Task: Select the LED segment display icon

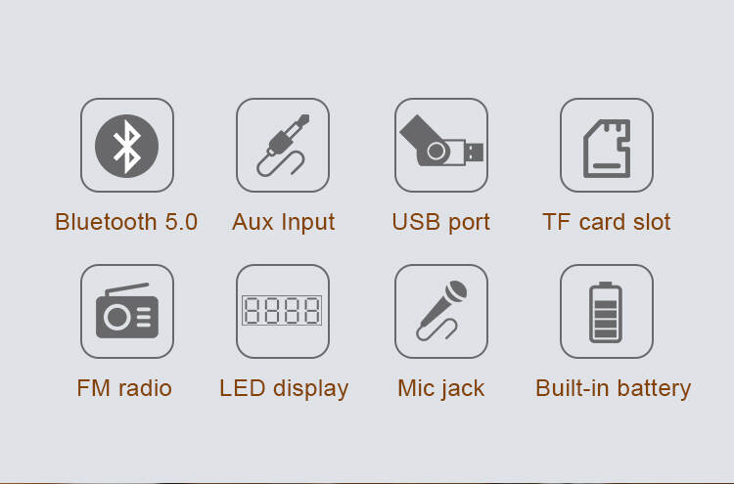Action: [x=282, y=310]
